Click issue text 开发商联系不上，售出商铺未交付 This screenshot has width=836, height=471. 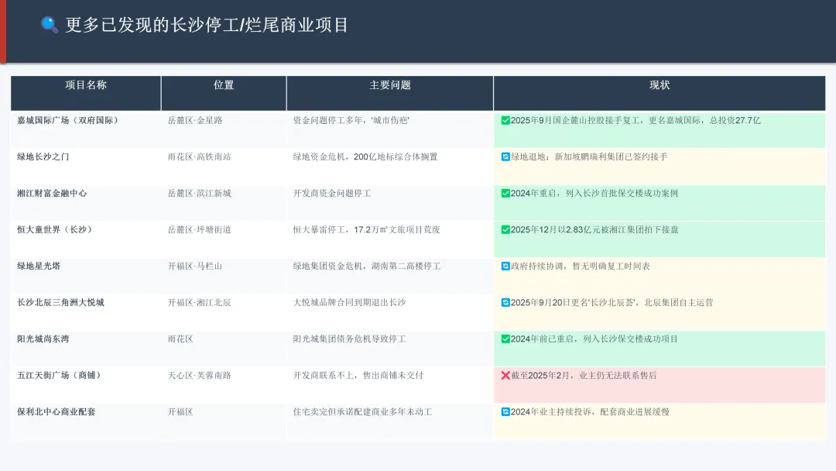click(x=358, y=376)
